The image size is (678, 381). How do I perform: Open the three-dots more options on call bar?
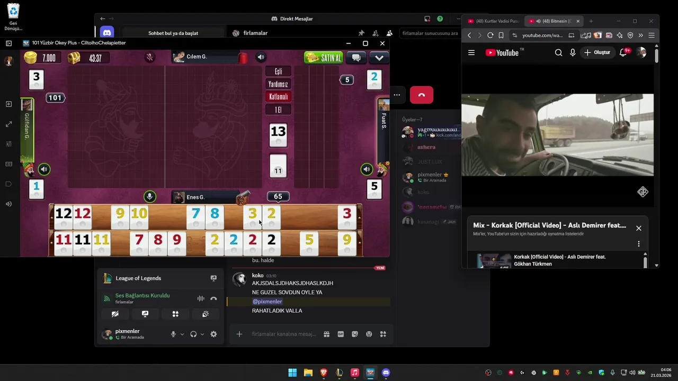tap(397, 95)
